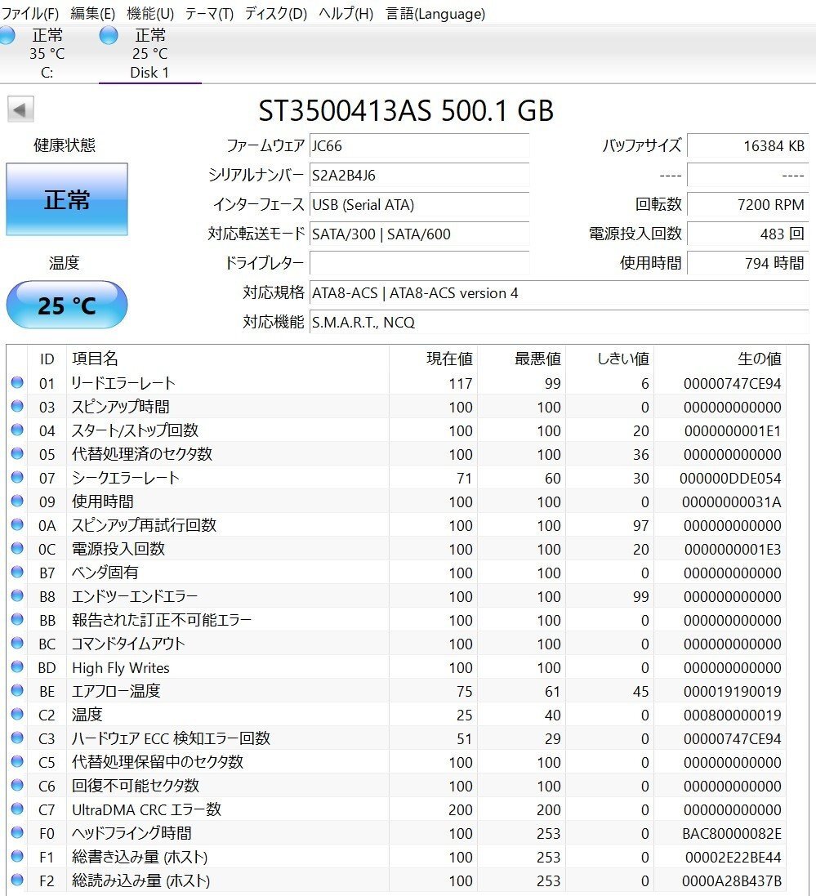Click the status icon for ベンダ固有 row
The width and height of the screenshot is (816, 896).
(x=17, y=572)
